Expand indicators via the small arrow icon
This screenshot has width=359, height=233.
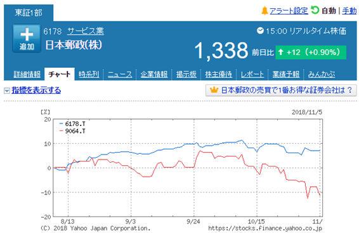point(7,91)
